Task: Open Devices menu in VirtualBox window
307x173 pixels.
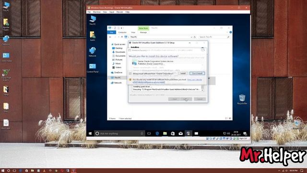Action: [x=119, y=12]
